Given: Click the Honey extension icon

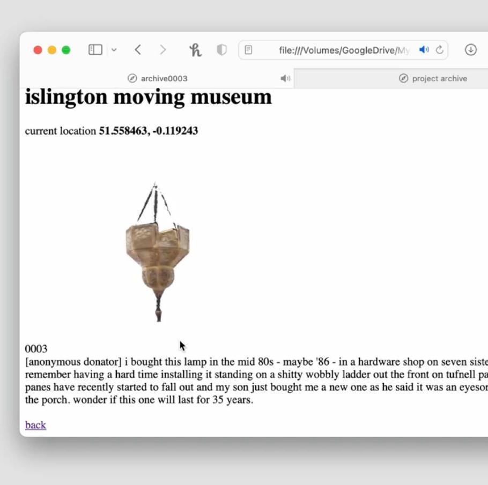Looking at the screenshot, I should pos(195,50).
